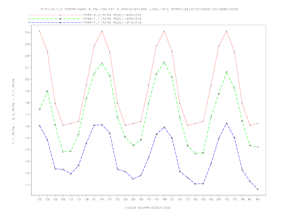
Task: Click the vertical y-axis label F.F_MEAN | O.O_MEAN
Action: 13,111
